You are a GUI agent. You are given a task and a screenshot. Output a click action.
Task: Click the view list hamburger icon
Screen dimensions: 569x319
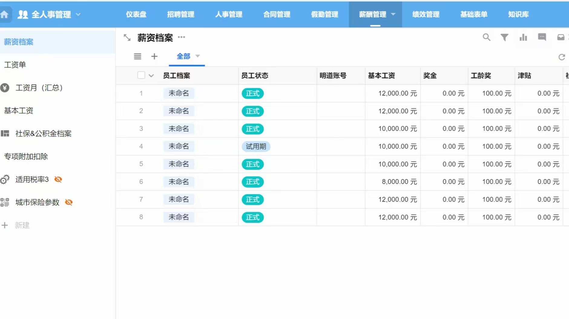tap(137, 56)
